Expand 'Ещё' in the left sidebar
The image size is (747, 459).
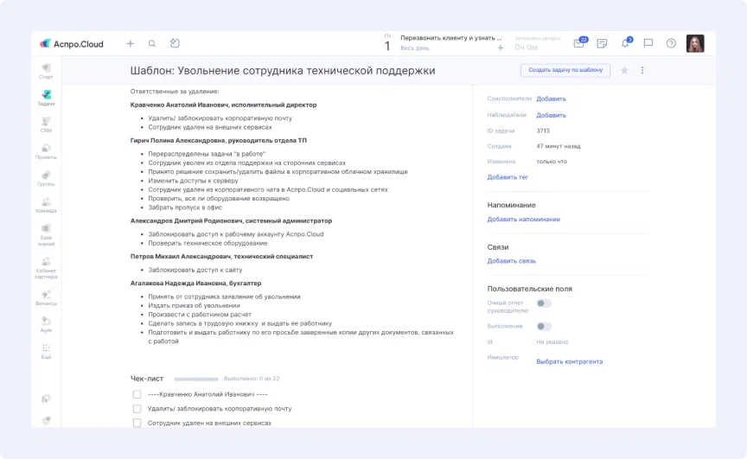tap(46, 351)
